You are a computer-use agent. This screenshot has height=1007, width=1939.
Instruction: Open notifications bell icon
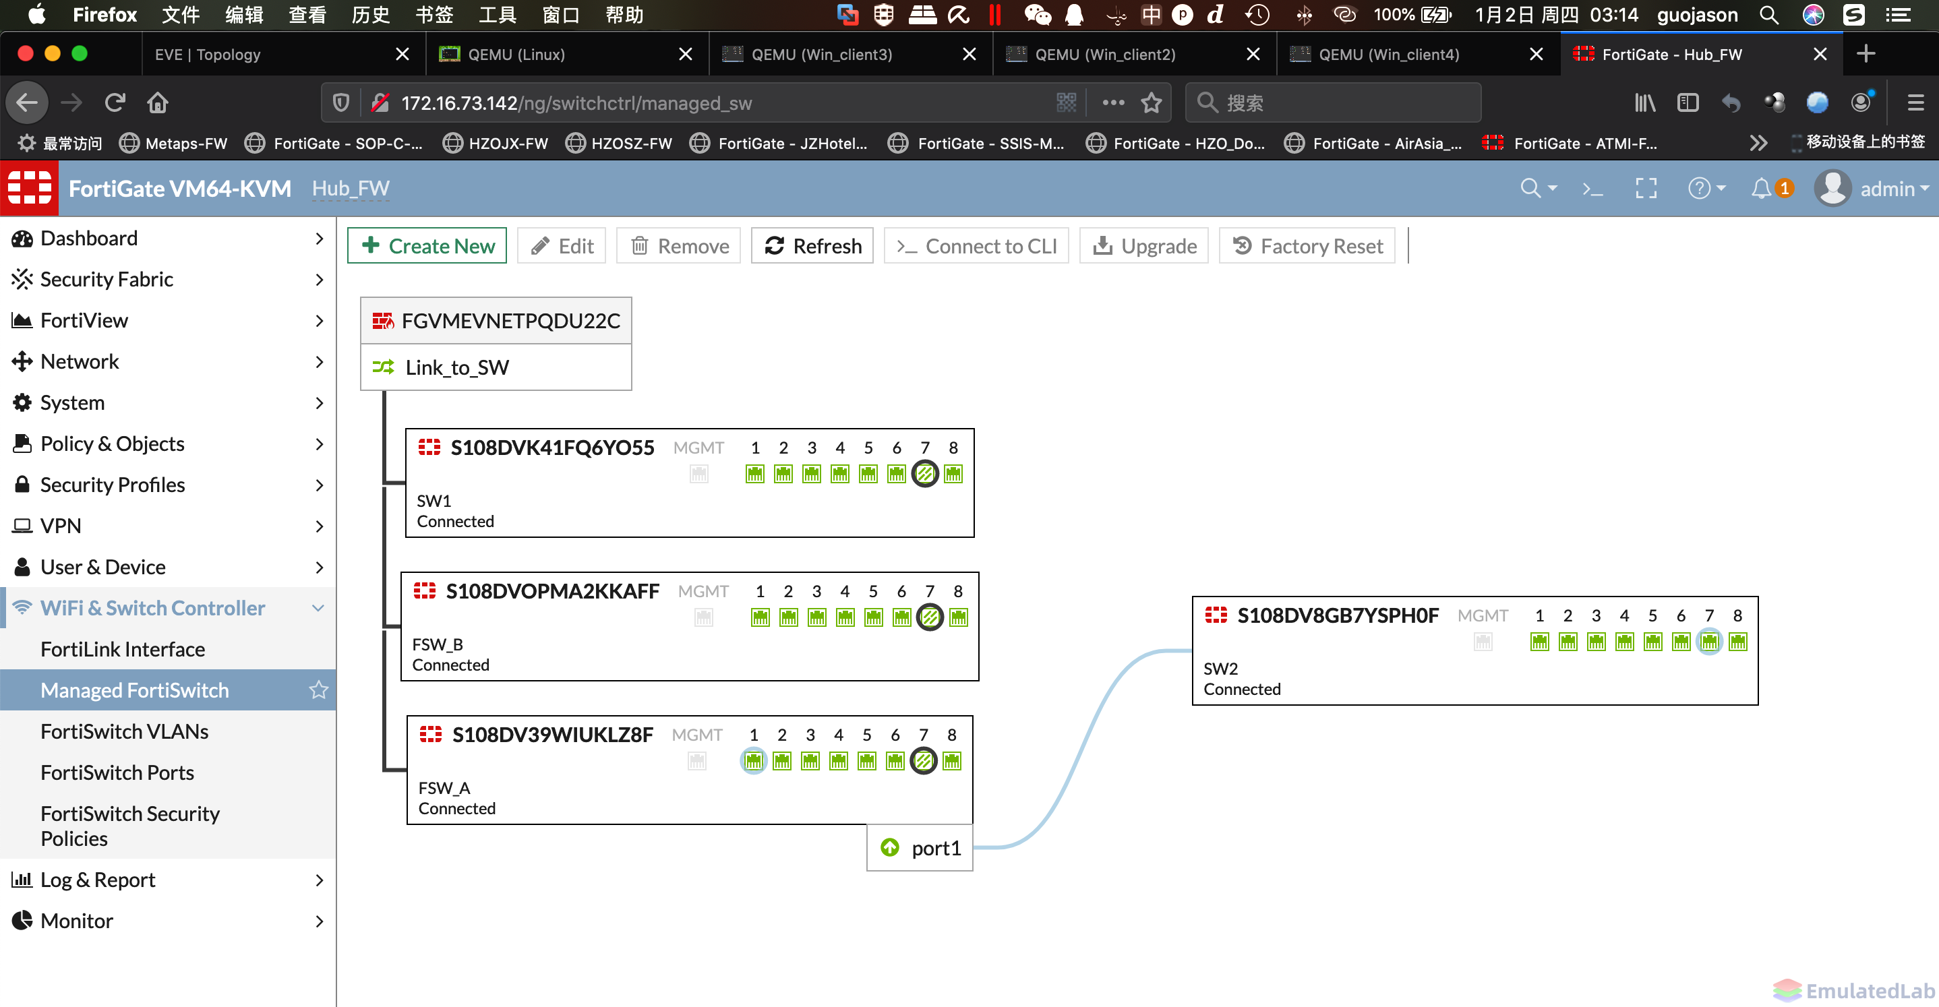click(x=1760, y=188)
